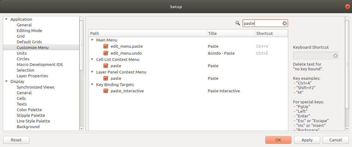This screenshot has width=352, height=147.
Task: Collapse the Application tree section
Action: pos(6,19)
